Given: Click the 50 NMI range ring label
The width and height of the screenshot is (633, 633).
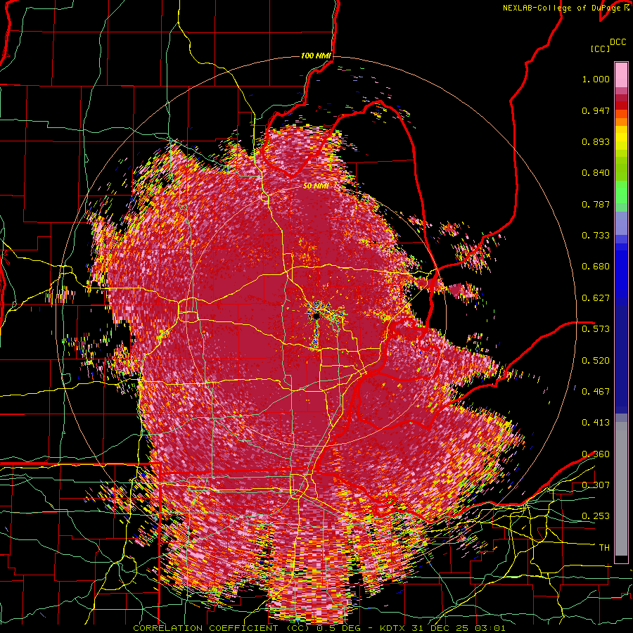Looking at the screenshot, I should pyautogui.click(x=316, y=186).
